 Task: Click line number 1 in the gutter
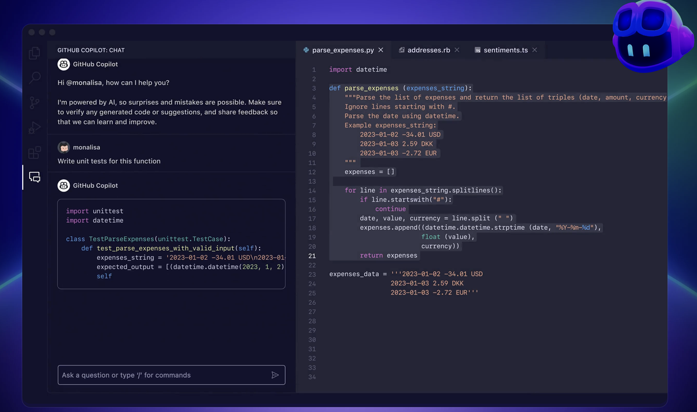pyautogui.click(x=314, y=70)
